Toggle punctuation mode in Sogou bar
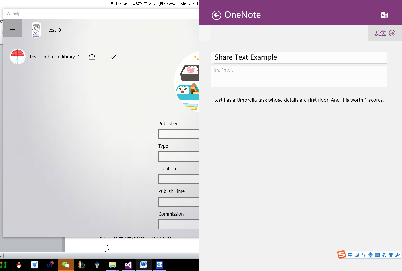The width and height of the screenshot is (402, 271). click(363, 255)
